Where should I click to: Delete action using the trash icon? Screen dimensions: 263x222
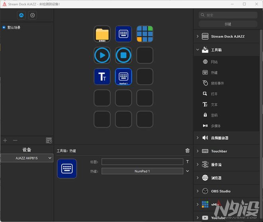point(188,151)
